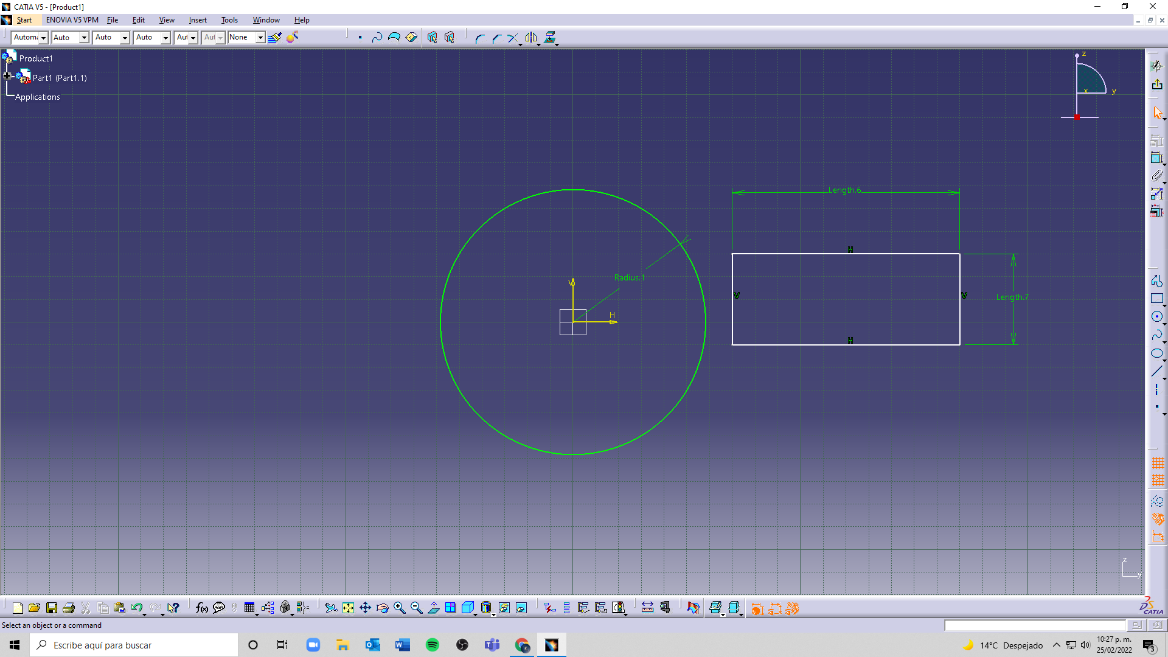Select the Applications tree item

point(38,97)
